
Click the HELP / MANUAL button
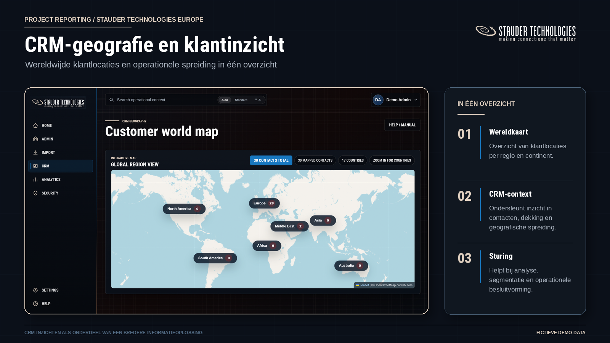(x=402, y=125)
